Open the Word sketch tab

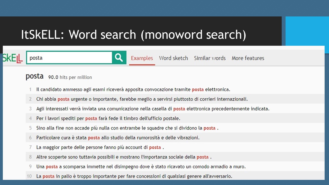pyautogui.click(x=173, y=58)
